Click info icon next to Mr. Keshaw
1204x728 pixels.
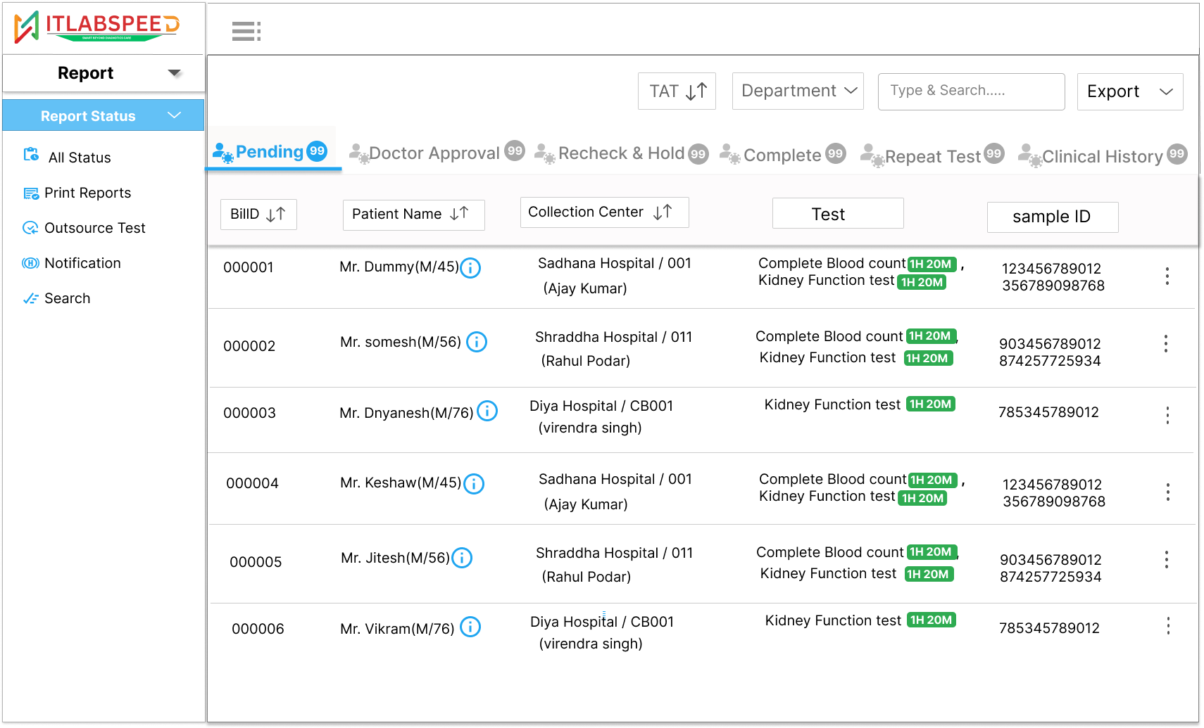tap(474, 484)
